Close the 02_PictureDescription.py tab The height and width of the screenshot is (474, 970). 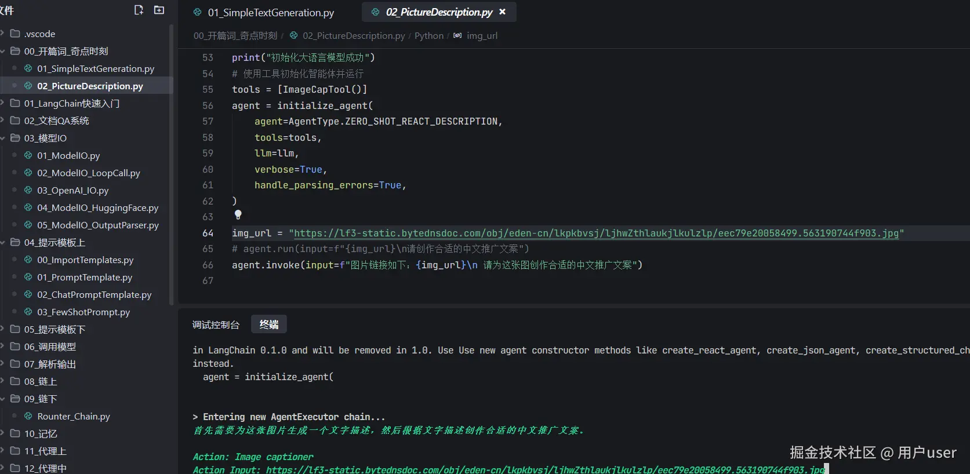coord(502,12)
